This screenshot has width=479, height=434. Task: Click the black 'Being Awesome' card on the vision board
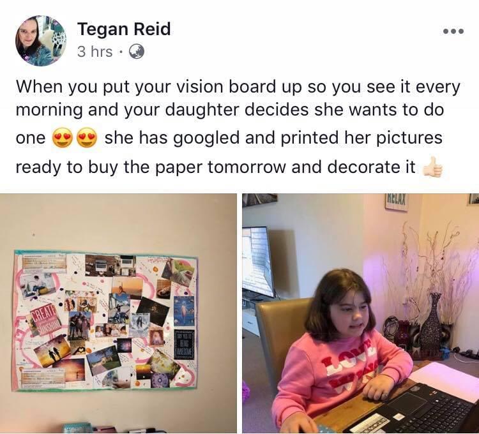(x=185, y=344)
